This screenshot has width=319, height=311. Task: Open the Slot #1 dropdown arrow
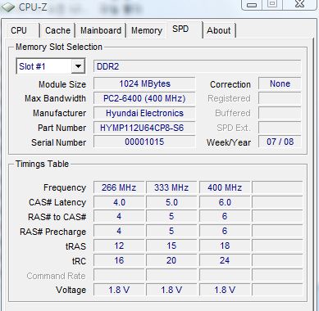point(78,66)
